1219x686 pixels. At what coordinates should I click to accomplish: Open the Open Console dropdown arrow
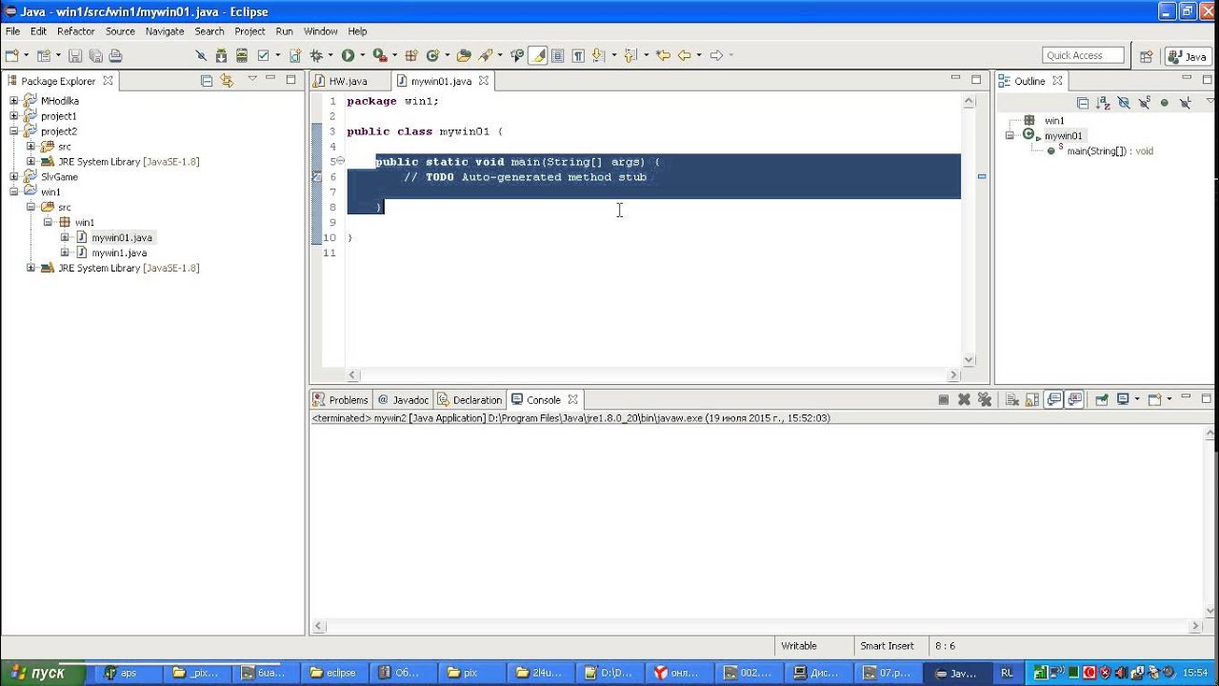click(1169, 400)
